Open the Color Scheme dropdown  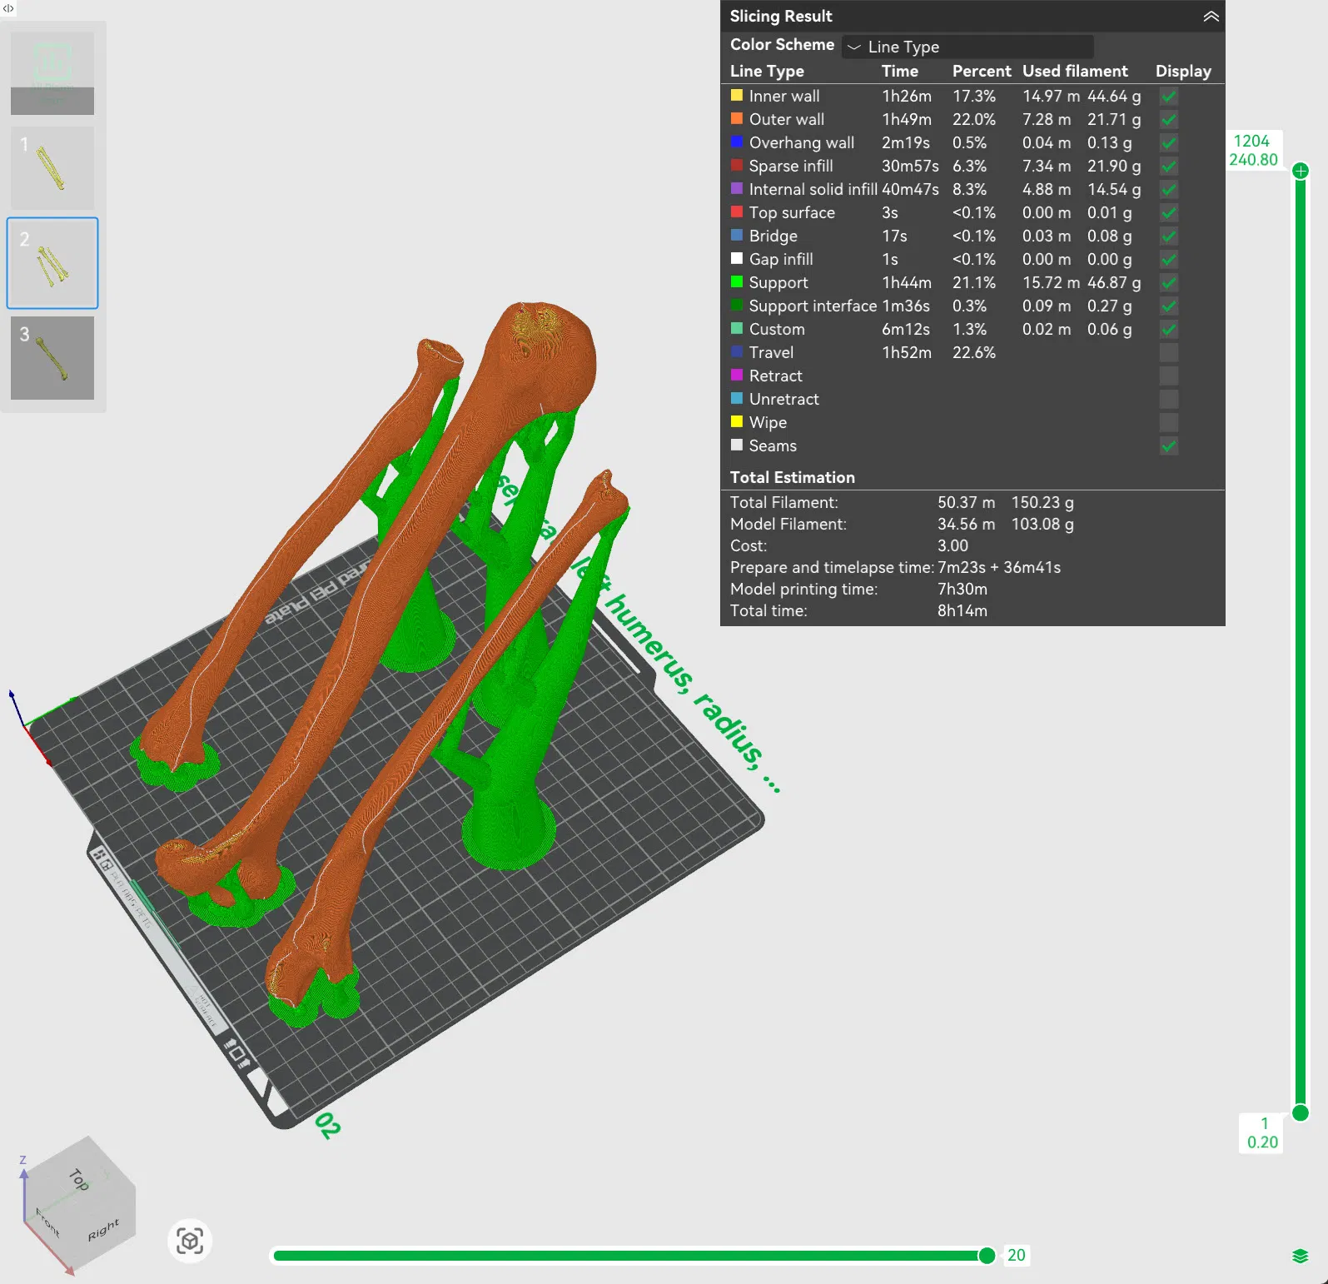point(967,47)
